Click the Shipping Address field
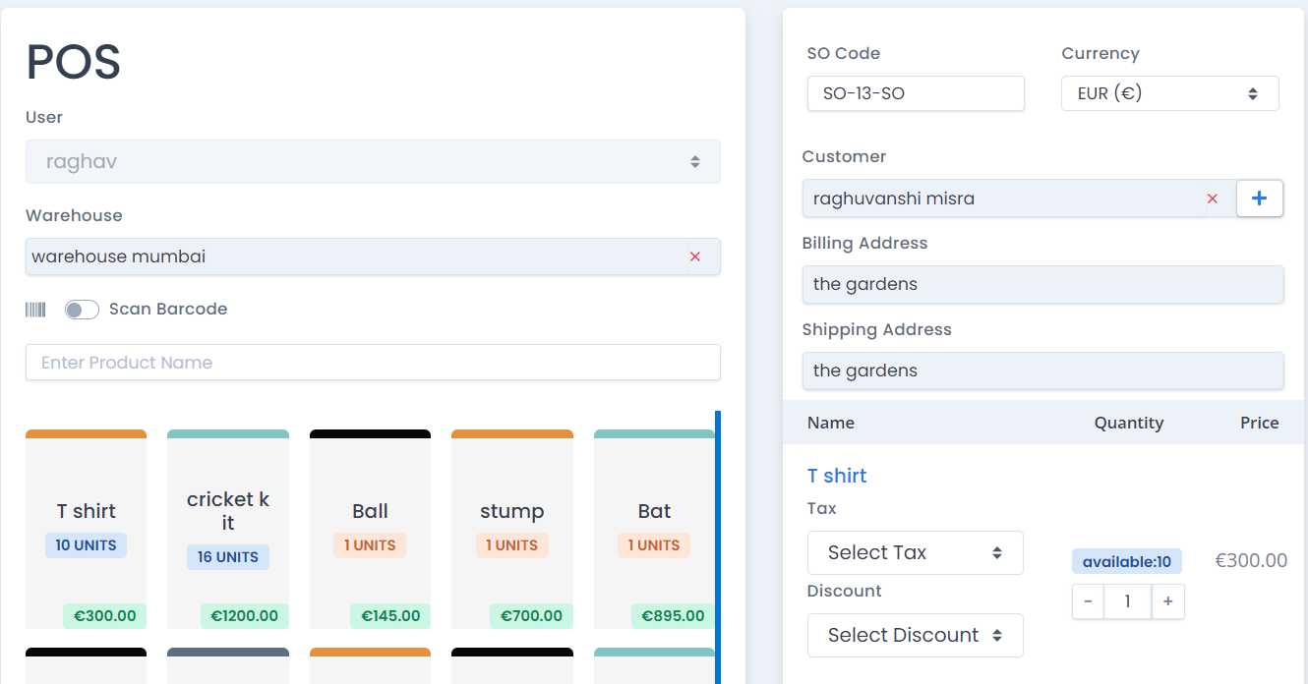1308x684 pixels. (1042, 371)
